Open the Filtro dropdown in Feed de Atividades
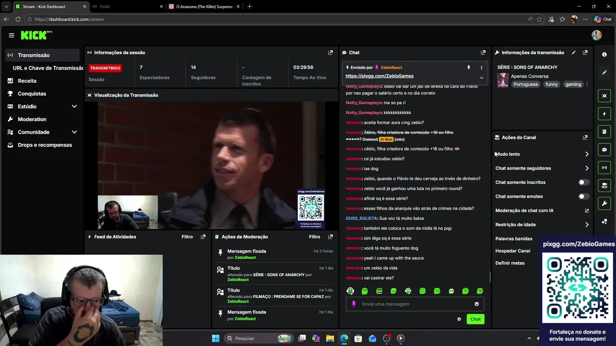 tap(187, 236)
